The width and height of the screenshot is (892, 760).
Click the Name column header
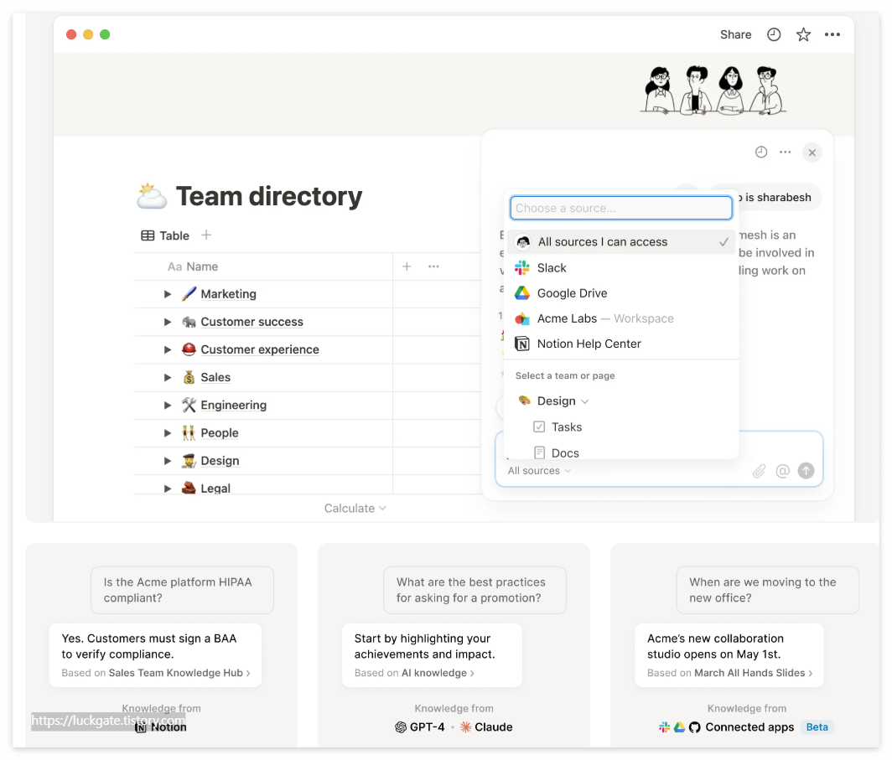pyautogui.click(x=192, y=266)
